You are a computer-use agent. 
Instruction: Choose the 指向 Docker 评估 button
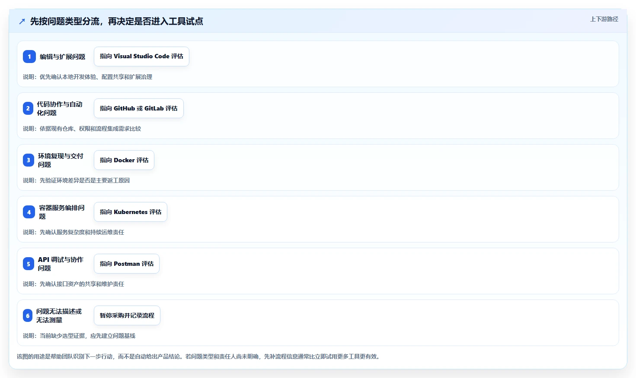[124, 160]
